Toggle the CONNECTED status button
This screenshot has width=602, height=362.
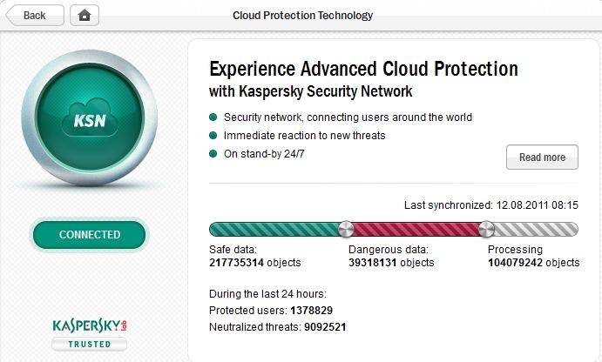90,234
